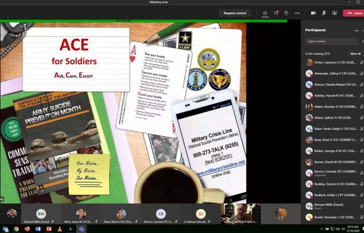364x233 pixels.
Task: Open Microsoft Word from the taskbar
Action: [x=38, y=229]
